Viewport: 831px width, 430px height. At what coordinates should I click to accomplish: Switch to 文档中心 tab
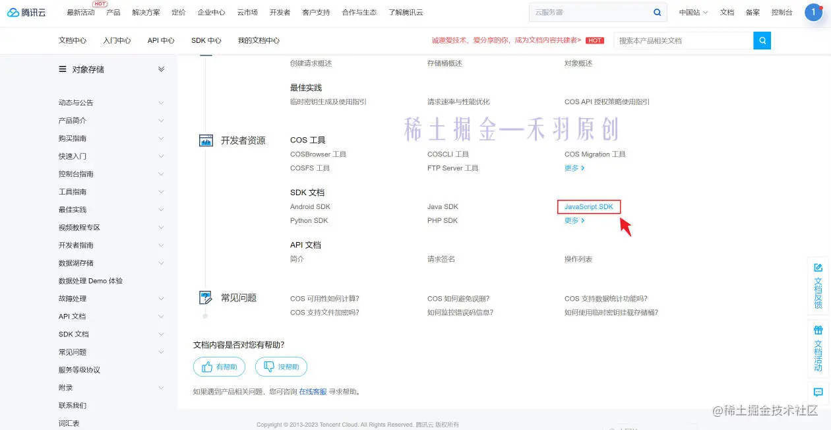coord(73,40)
